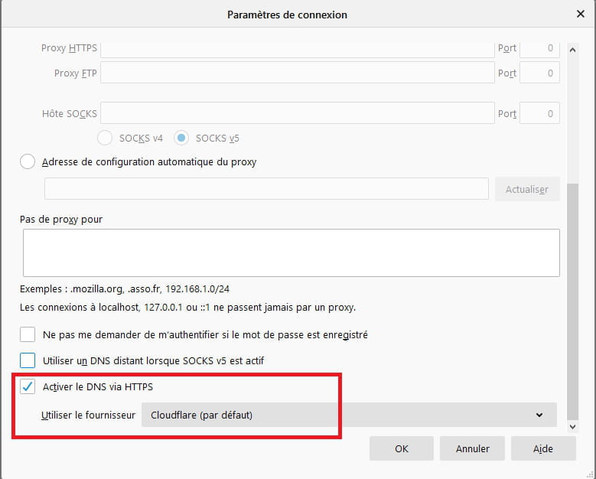Check Utiliser un DNS distant SOCKS v5

(x=28, y=360)
